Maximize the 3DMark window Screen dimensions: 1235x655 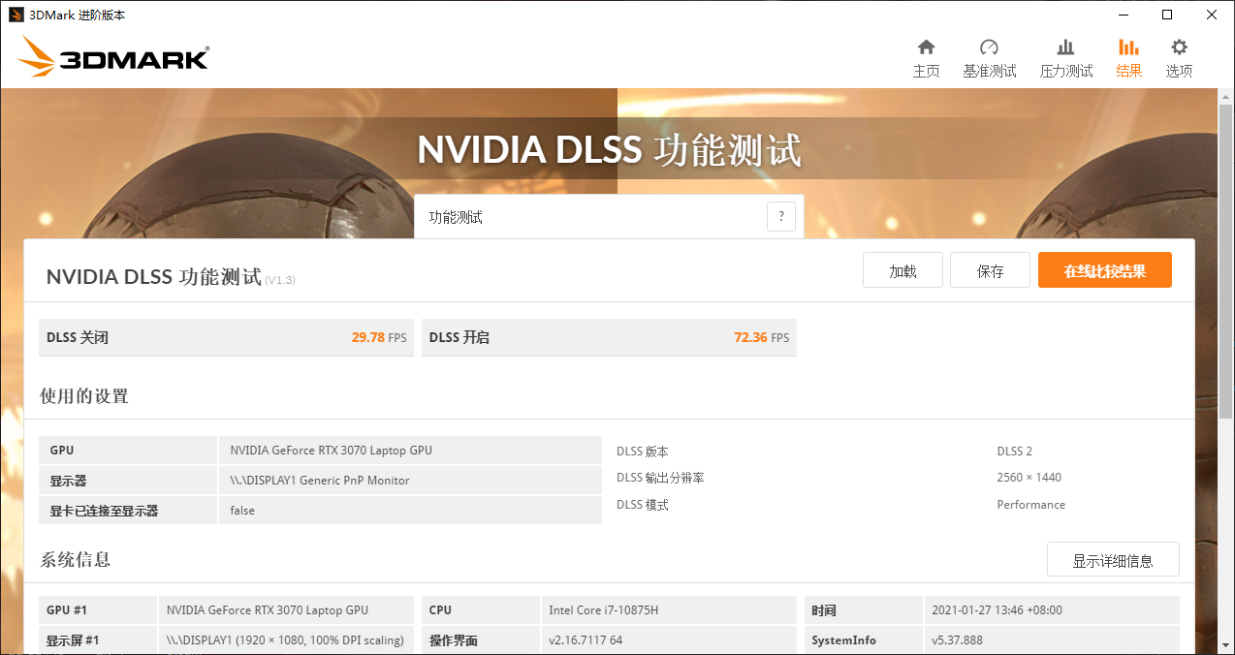tap(1167, 15)
